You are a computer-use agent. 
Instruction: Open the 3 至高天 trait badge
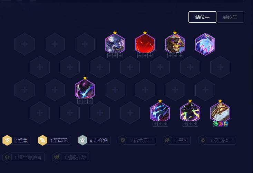[54, 140]
